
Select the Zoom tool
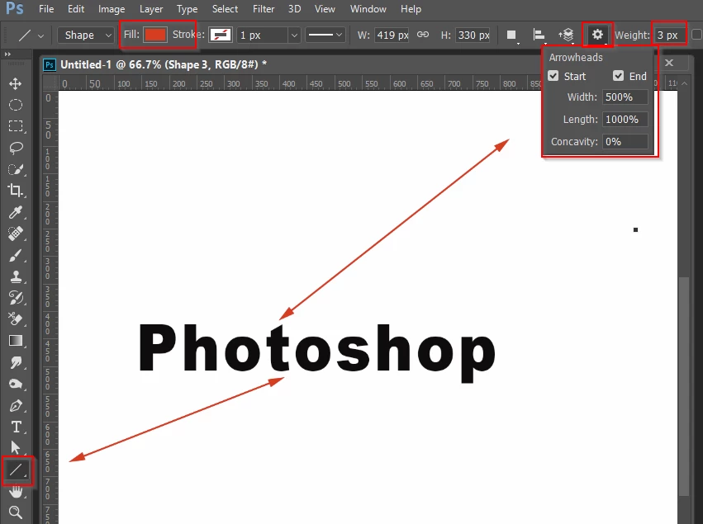coord(16,512)
